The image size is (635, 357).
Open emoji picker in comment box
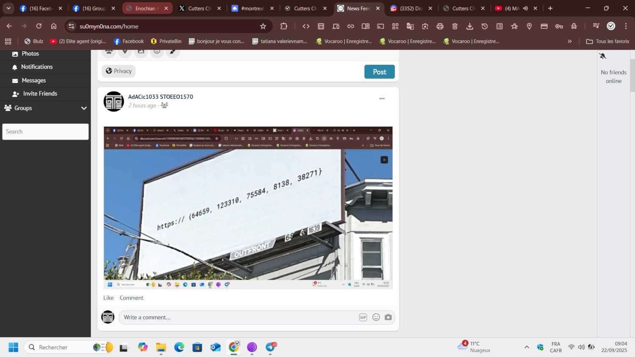click(x=376, y=317)
